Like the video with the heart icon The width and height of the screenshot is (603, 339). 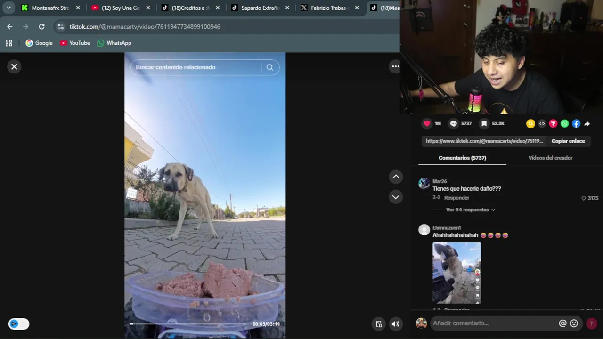[427, 123]
